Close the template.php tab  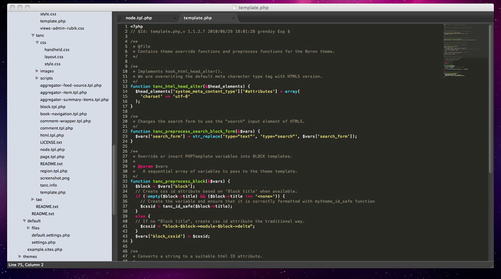233,18
